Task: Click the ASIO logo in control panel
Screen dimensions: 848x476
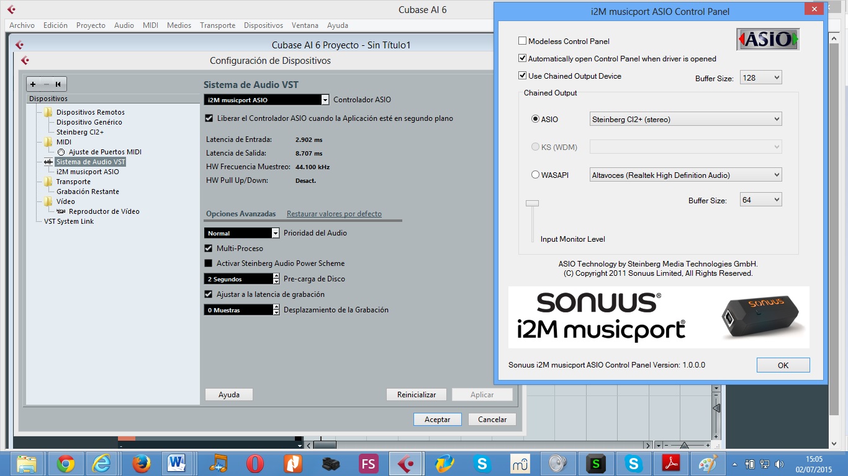Action: click(768, 39)
